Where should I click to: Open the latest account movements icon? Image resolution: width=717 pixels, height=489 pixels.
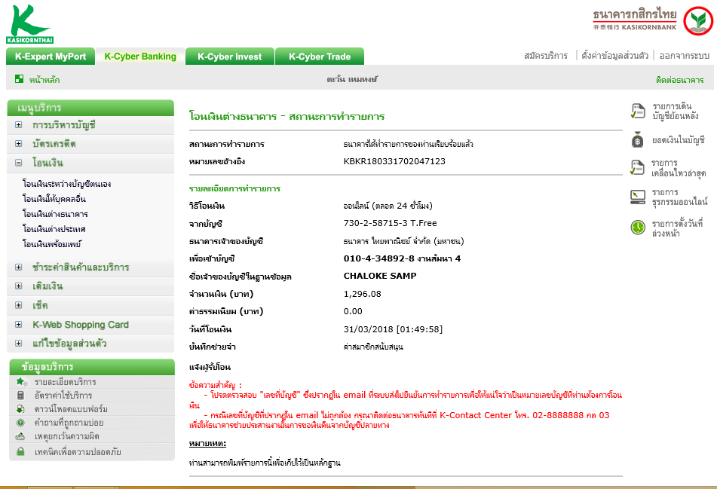637,168
